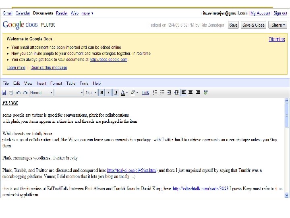Screen dimensions: 290x218
Task: Click line 'While tweets are totally linear'
Action: click(x=27, y=134)
